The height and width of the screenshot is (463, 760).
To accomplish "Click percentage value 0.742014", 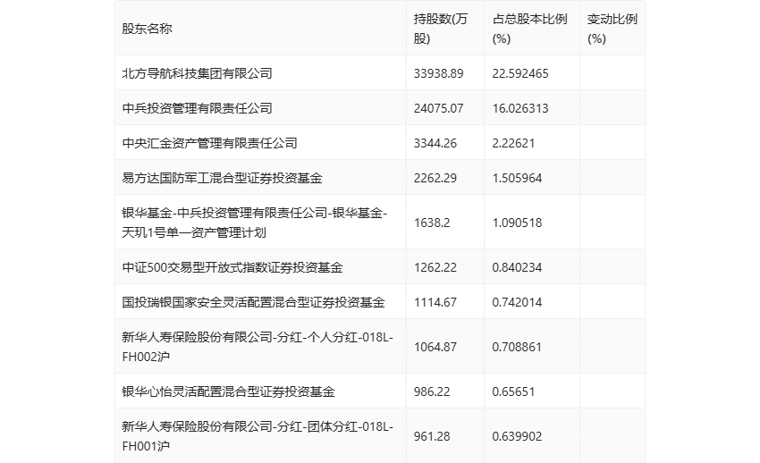I will coord(517,302).
